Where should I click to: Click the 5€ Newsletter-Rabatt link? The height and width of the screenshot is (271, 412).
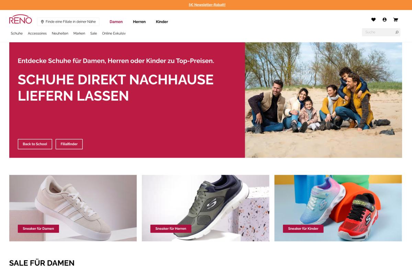pos(207,5)
